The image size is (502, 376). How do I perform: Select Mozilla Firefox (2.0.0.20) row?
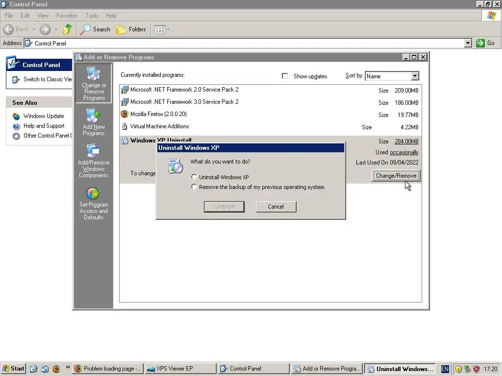coord(271,115)
